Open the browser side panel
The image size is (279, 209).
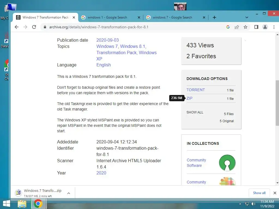[x=256, y=27]
